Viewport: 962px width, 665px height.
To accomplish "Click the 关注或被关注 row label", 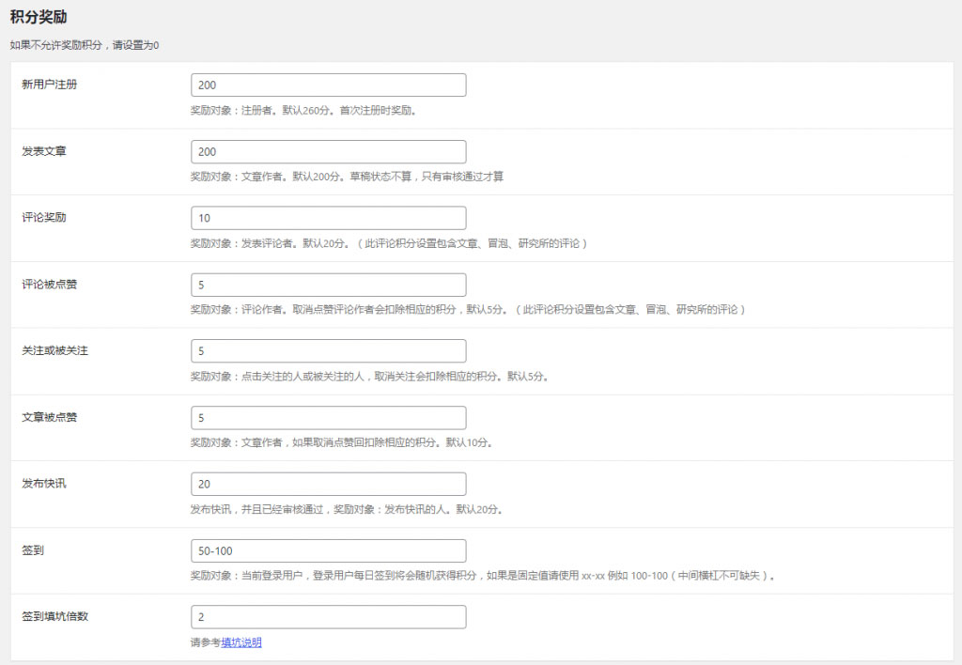I will [x=54, y=350].
